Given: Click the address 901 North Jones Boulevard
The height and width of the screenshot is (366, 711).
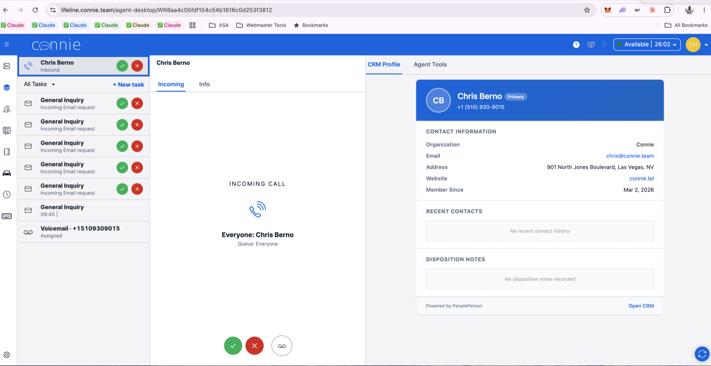Looking at the screenshot, I should pos(600,167).
